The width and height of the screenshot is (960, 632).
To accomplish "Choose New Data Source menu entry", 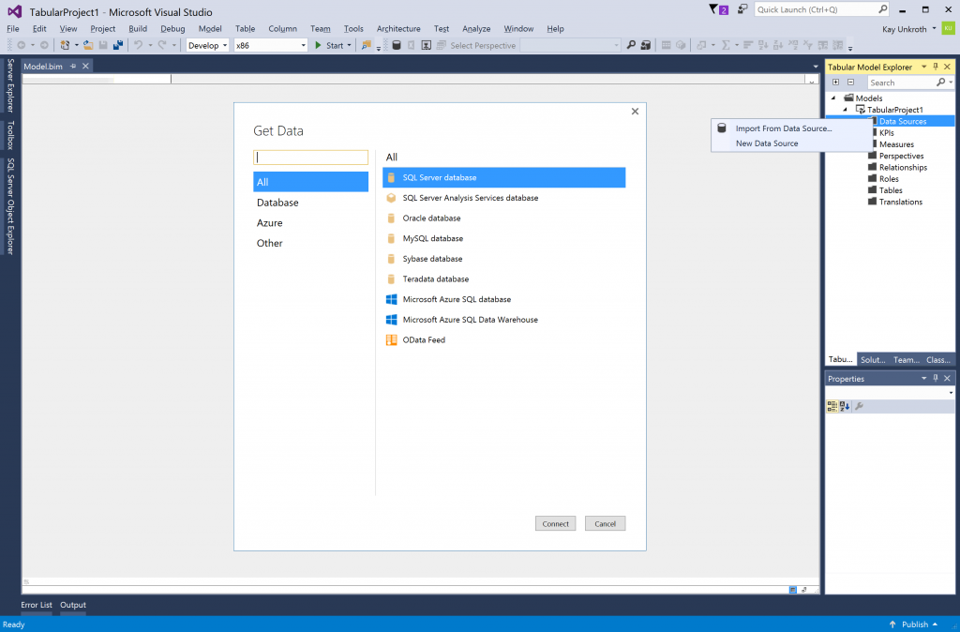I will 767,143.
